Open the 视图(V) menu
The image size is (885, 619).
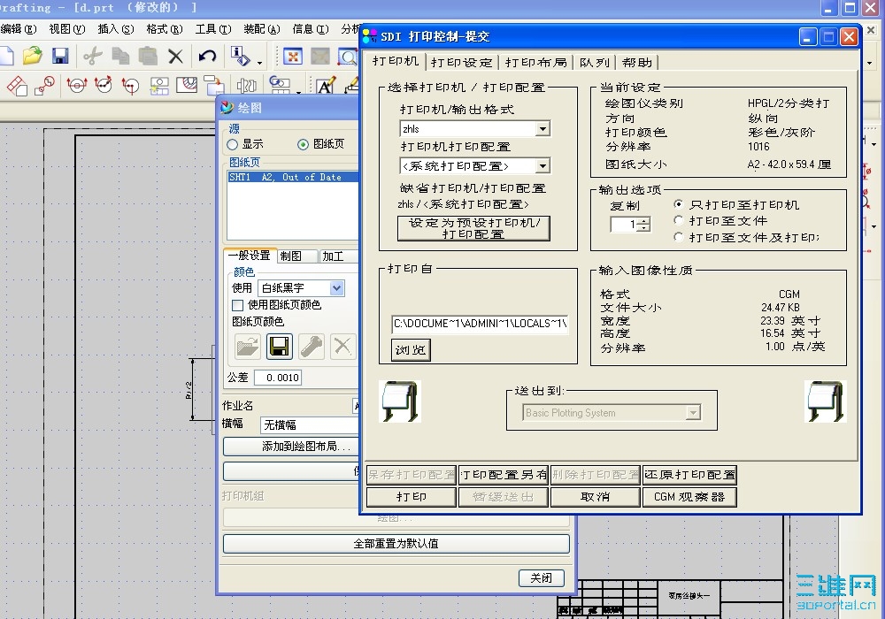coord(67,29)
